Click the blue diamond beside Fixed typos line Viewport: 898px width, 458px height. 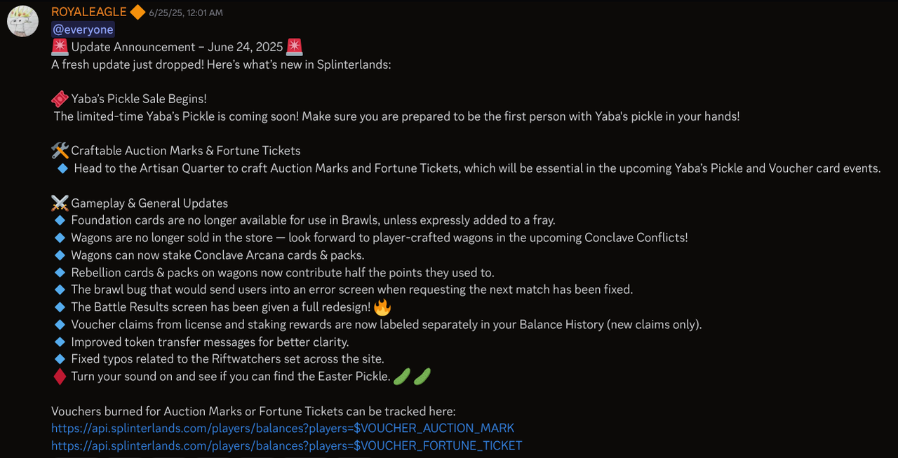point(60,359)
